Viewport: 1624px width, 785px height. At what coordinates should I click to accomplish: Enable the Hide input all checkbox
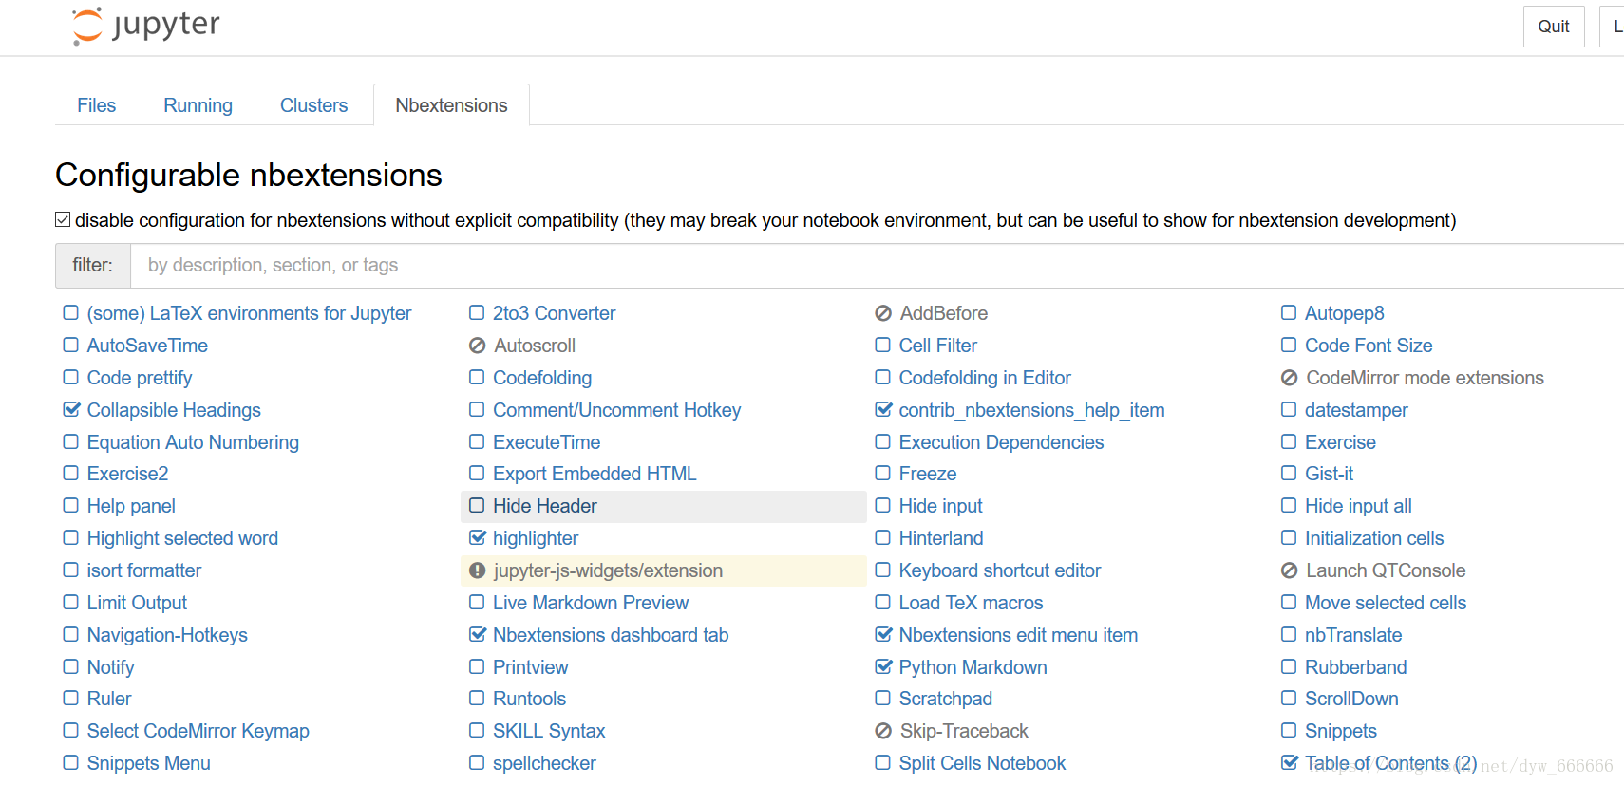(x=1289, y=506)
